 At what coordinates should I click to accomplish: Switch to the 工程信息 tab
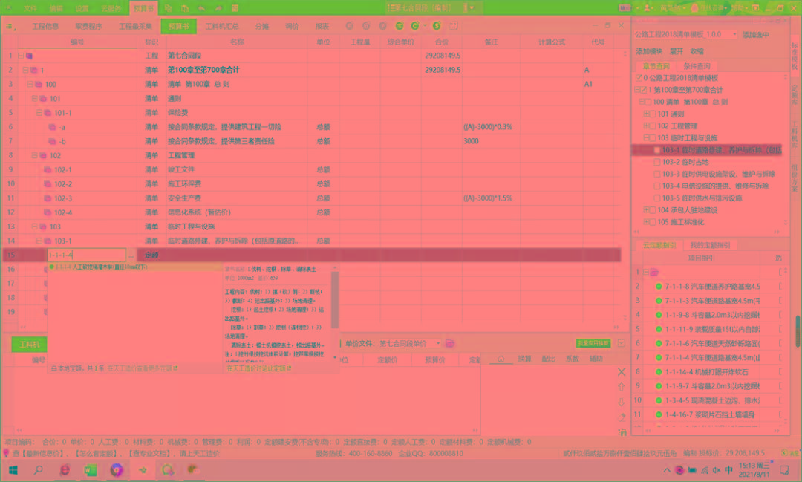[x=45, y=26]
